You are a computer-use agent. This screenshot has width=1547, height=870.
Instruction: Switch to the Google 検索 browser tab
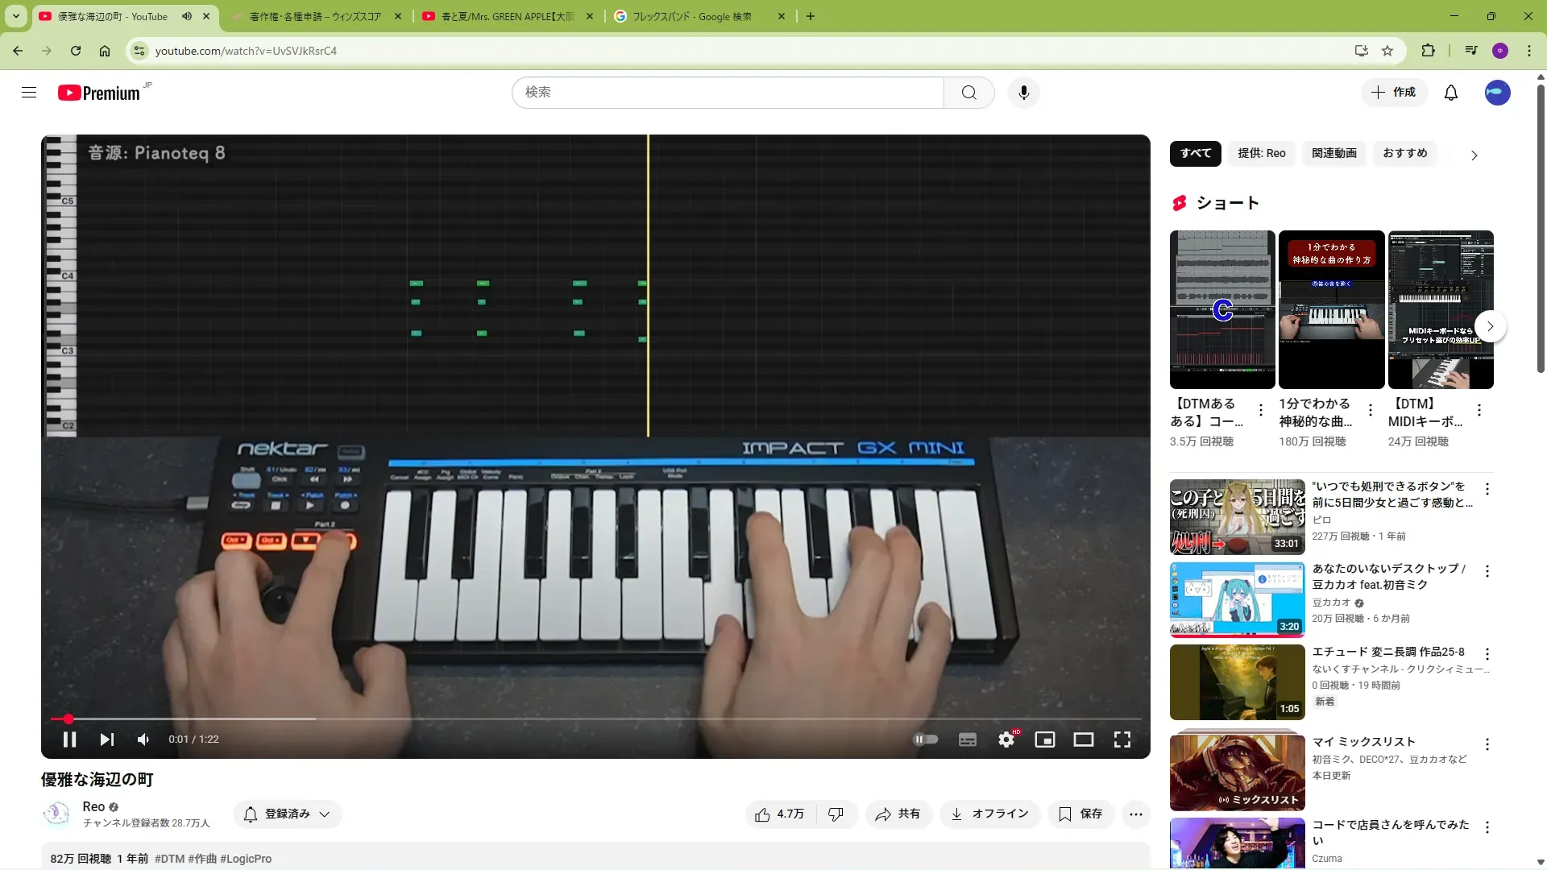tap(691, 16)
